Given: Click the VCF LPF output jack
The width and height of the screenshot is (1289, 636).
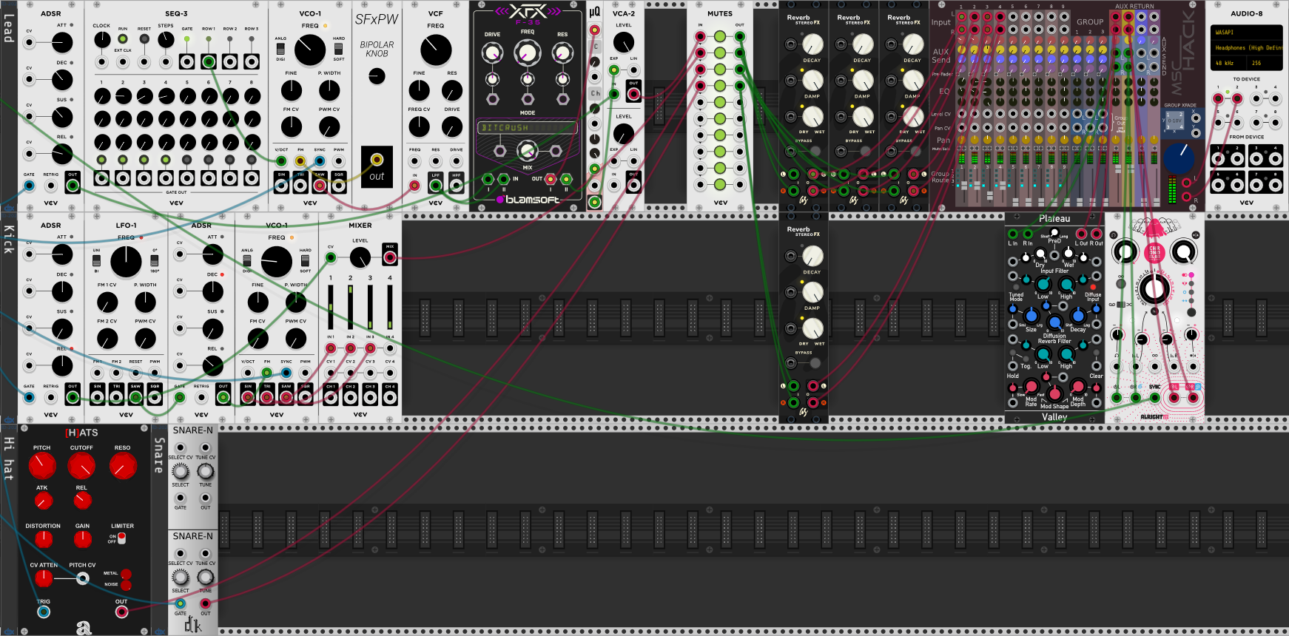Looking at the screenshot, I should click(436, 185).
